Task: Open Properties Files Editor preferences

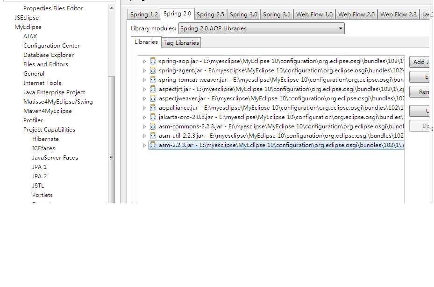Action: 53,8
